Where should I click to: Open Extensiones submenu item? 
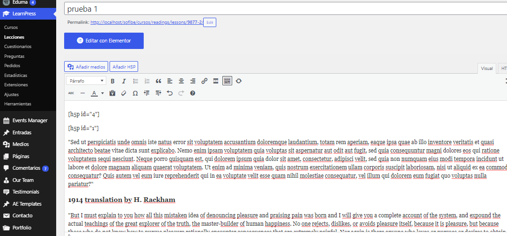[16, 85]
